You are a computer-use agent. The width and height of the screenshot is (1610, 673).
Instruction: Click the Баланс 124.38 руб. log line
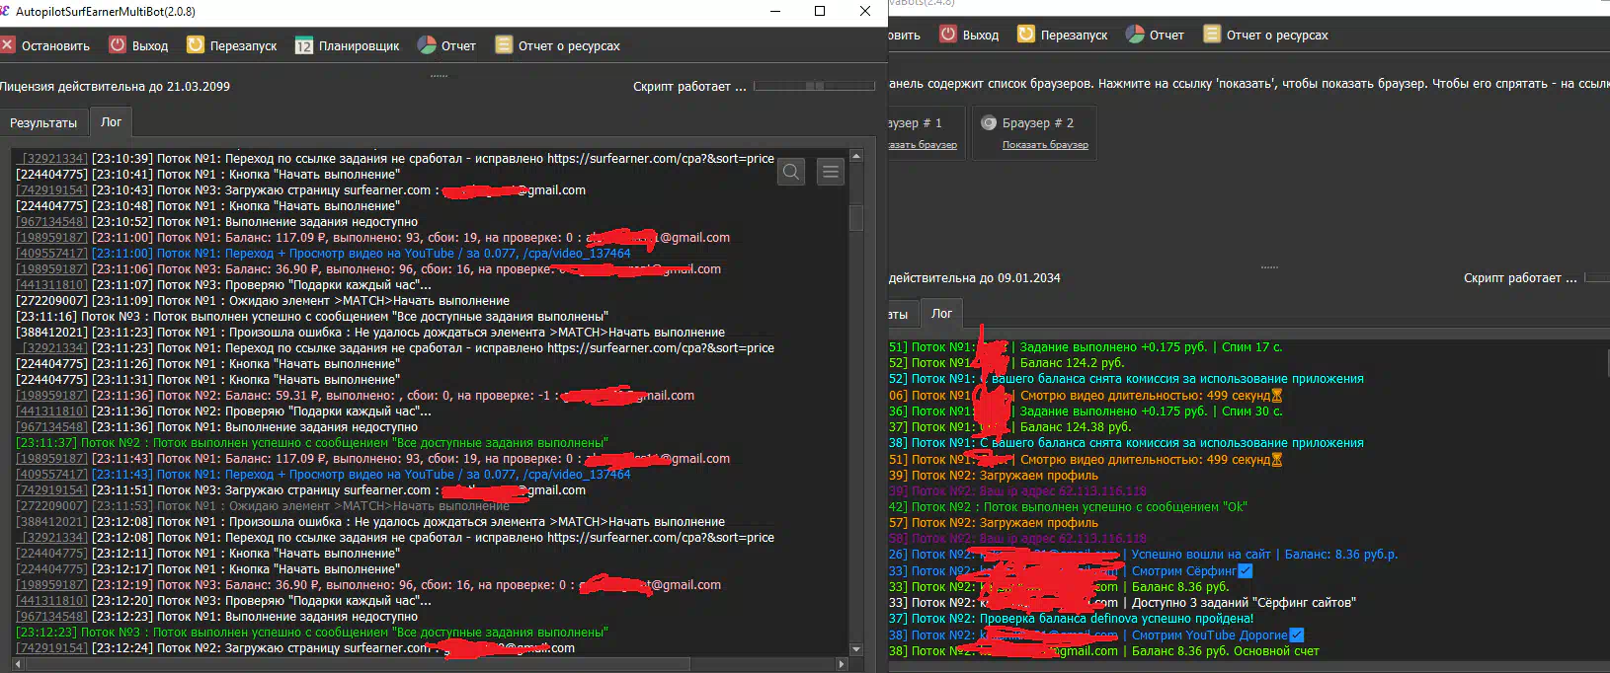(1010, 426)
